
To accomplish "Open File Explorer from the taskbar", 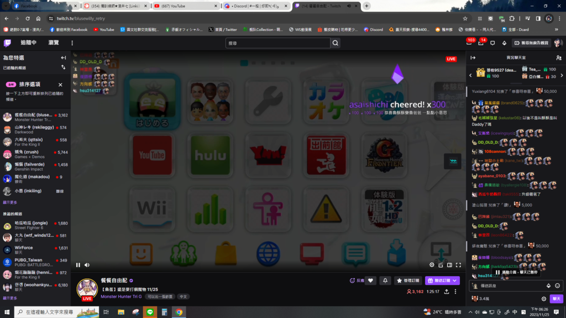I will (x=121, y=312).
